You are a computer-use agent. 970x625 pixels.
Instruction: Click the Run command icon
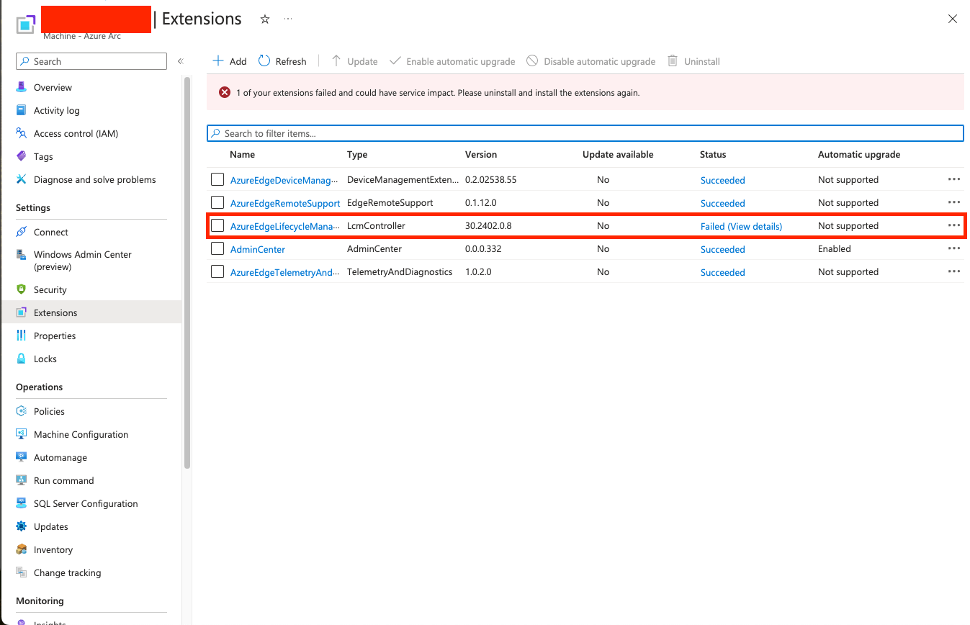point(22,480)
